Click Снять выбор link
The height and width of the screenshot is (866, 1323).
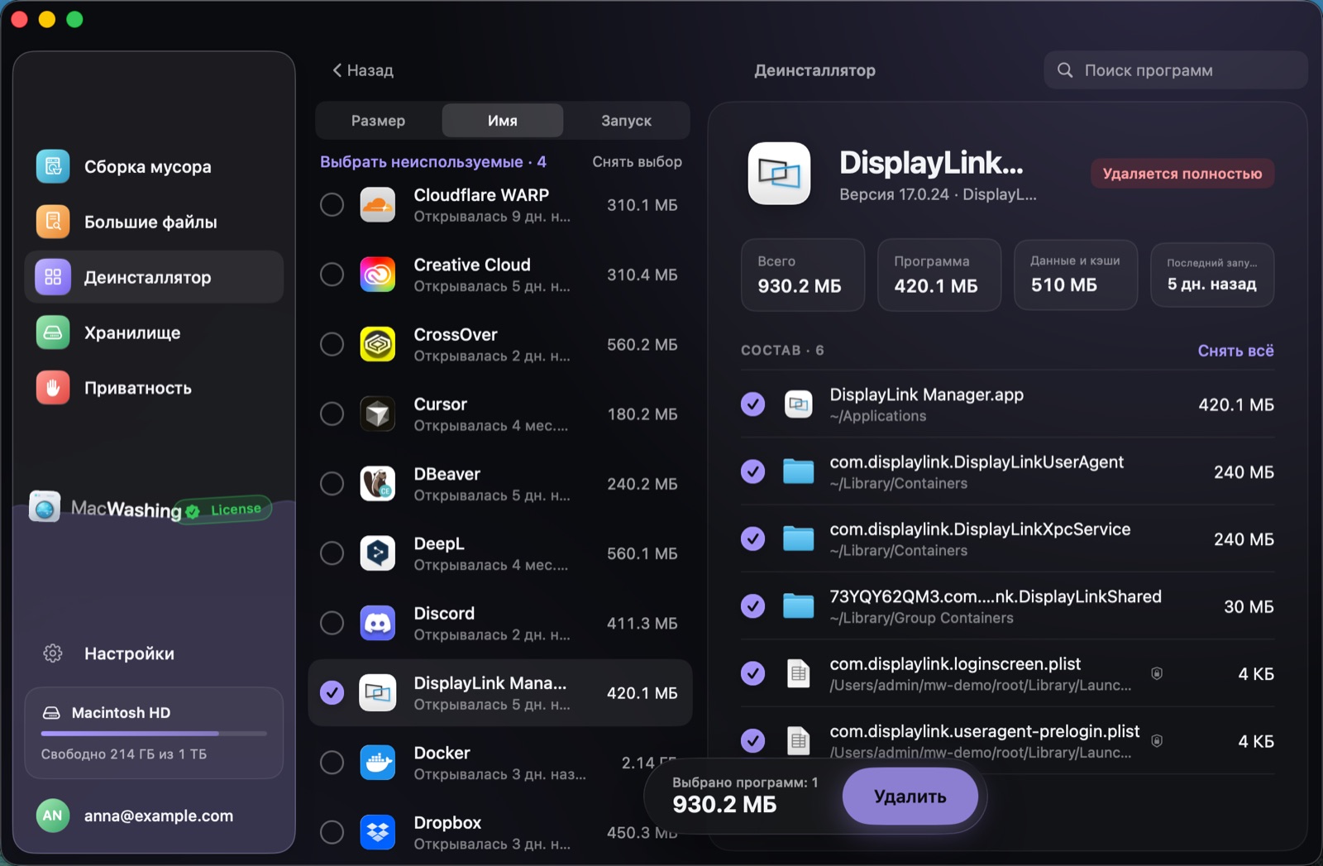click(637, 162)
